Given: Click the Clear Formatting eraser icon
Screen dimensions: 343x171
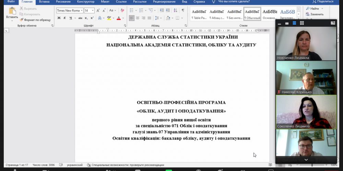Looking at the screenshot, I should [x=122, y=11].
